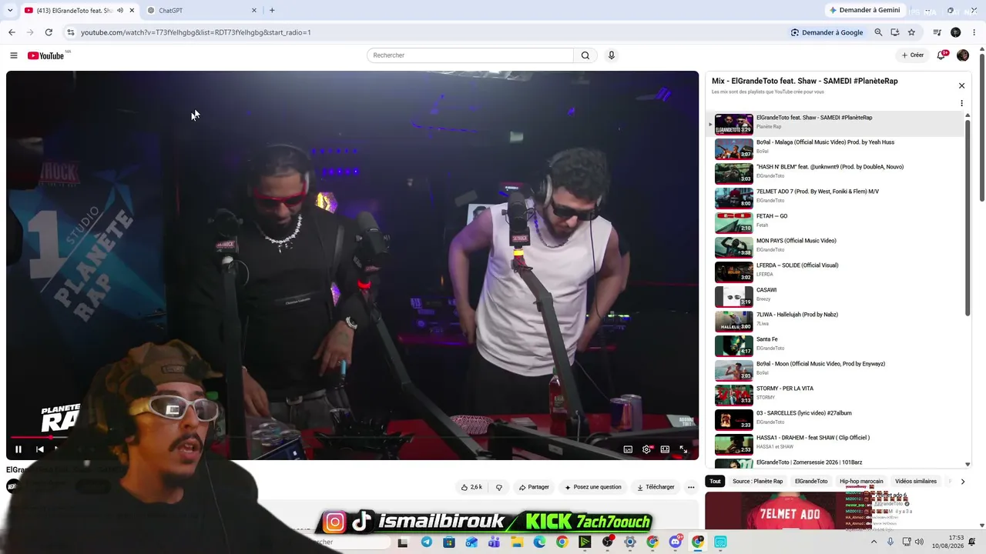Viewport: 986px width, 554px height.
Task: Open CASAWI by Breezy in the mix
Action: pyautogui.click(x=836, y=296)
